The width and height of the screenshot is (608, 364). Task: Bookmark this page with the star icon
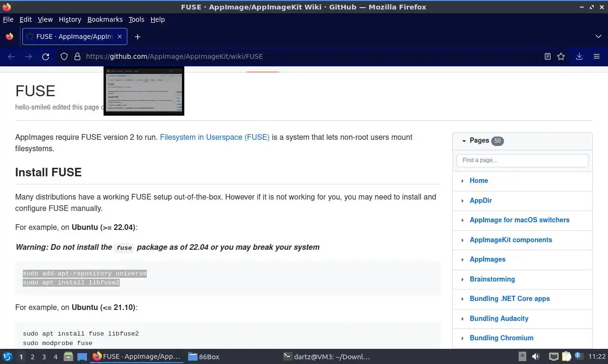[561, 56]
